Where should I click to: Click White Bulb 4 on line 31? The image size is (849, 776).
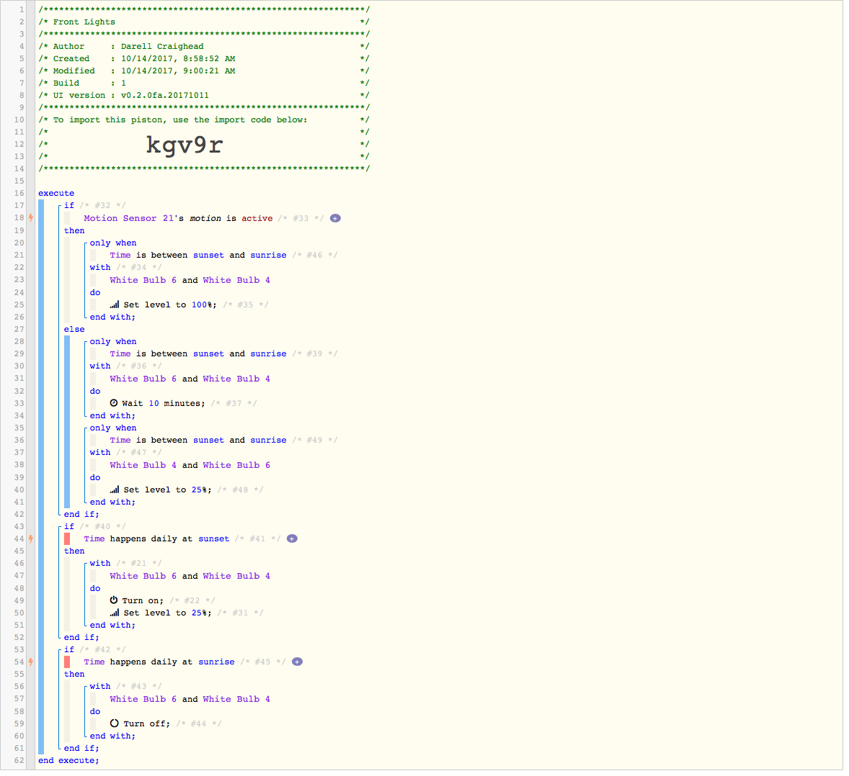[x=236, y=379]
